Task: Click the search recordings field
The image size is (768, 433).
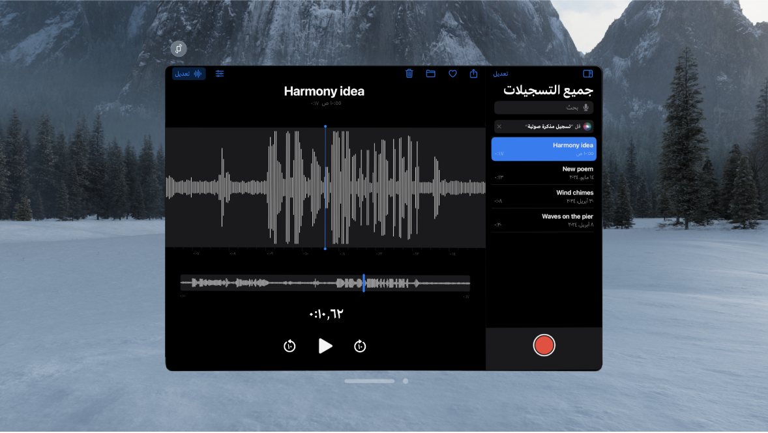Action: click(544, 107)
